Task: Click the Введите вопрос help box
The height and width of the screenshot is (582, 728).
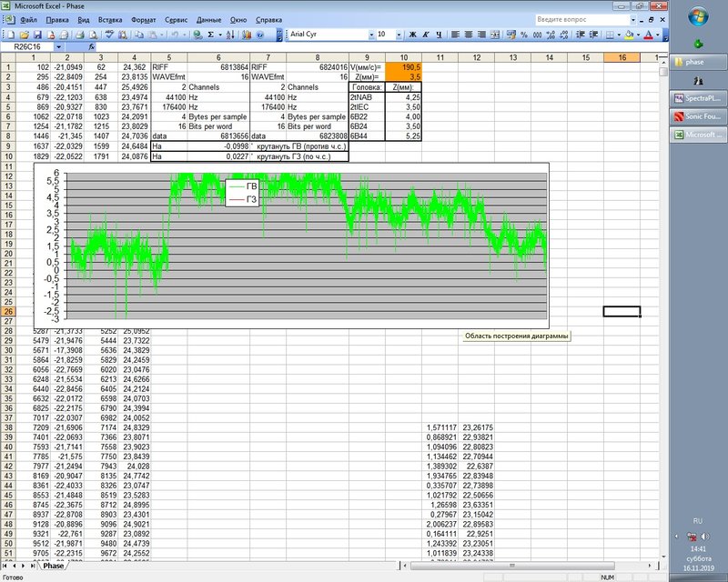Action: (x=573, y=18)
